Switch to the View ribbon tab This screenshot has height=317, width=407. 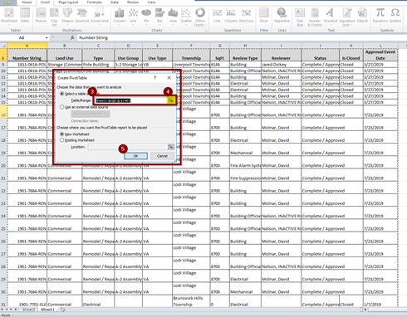coord(151,2)
